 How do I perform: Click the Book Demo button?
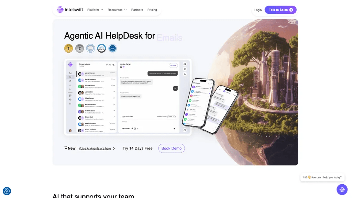coord(172,148)
